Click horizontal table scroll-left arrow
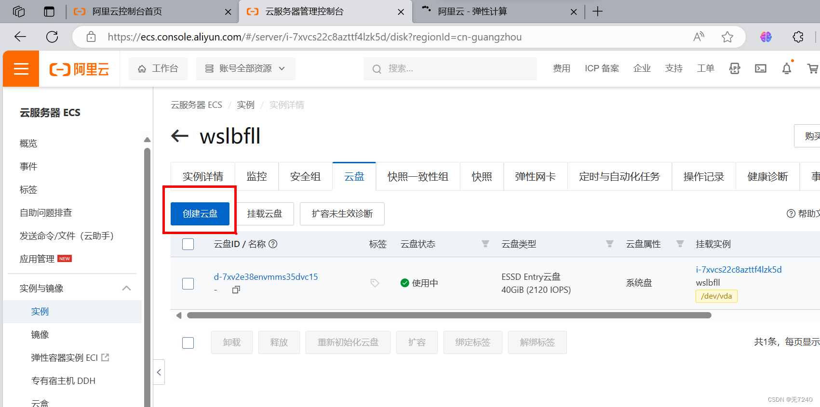The width and height of the screenshot is (820, 407). click(179, 315)
